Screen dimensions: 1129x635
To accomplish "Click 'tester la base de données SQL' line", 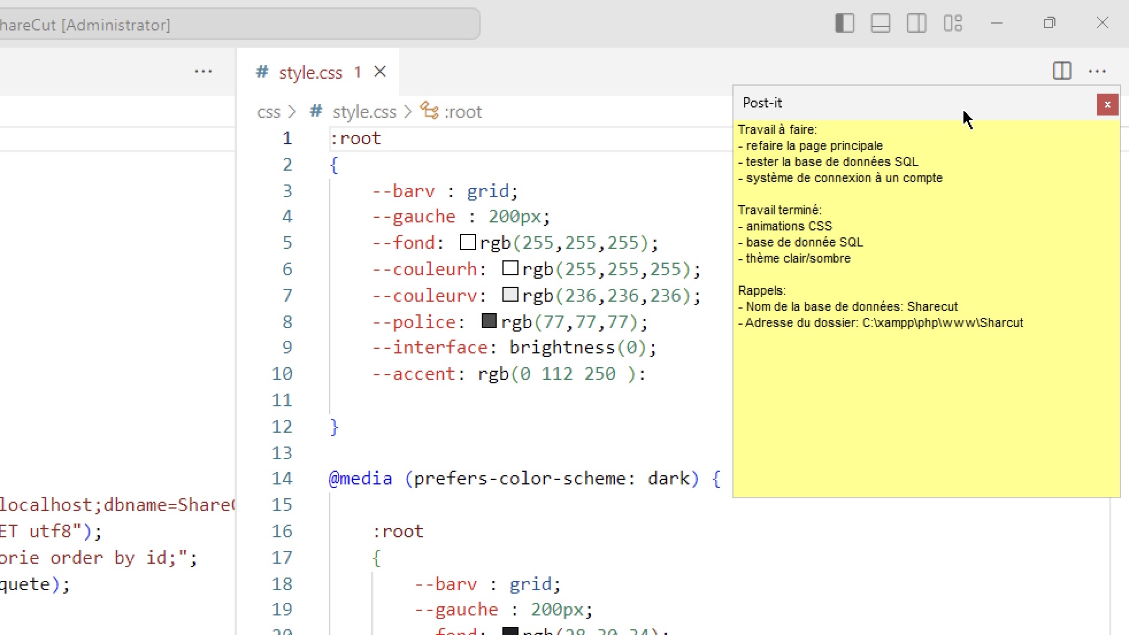I will [832, 162].
